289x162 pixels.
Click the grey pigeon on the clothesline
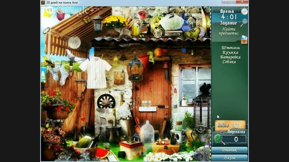click(x=70, y=55)
